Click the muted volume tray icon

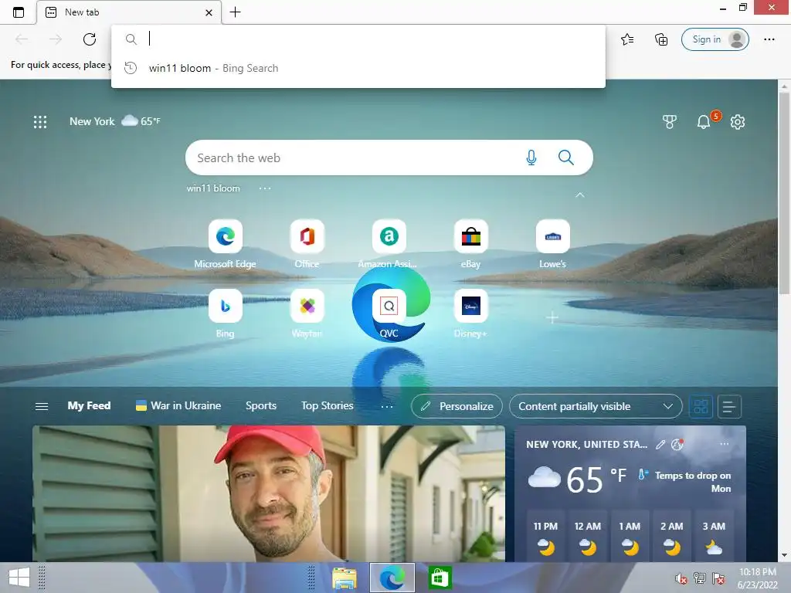tap(681, 578)
